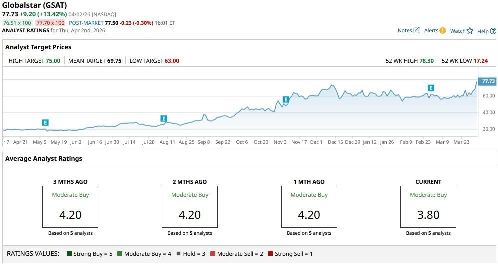Viewport: 498px width, 264px height.
Task: Click the HIGH TARGET 75.00 value
Action: 53,61
